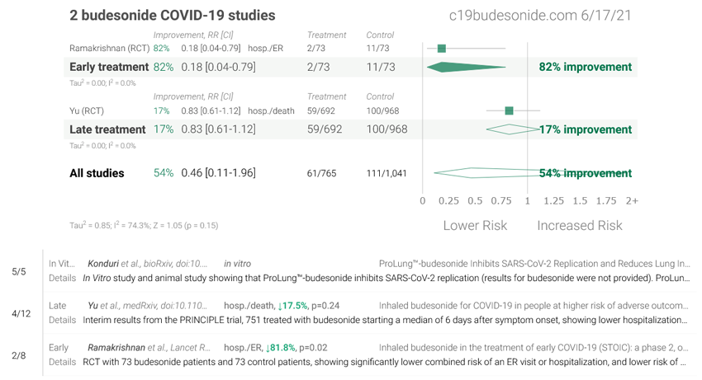Expand Details for the Ramakrishnan study
The image size is (702, 380).
click(62, 362)
